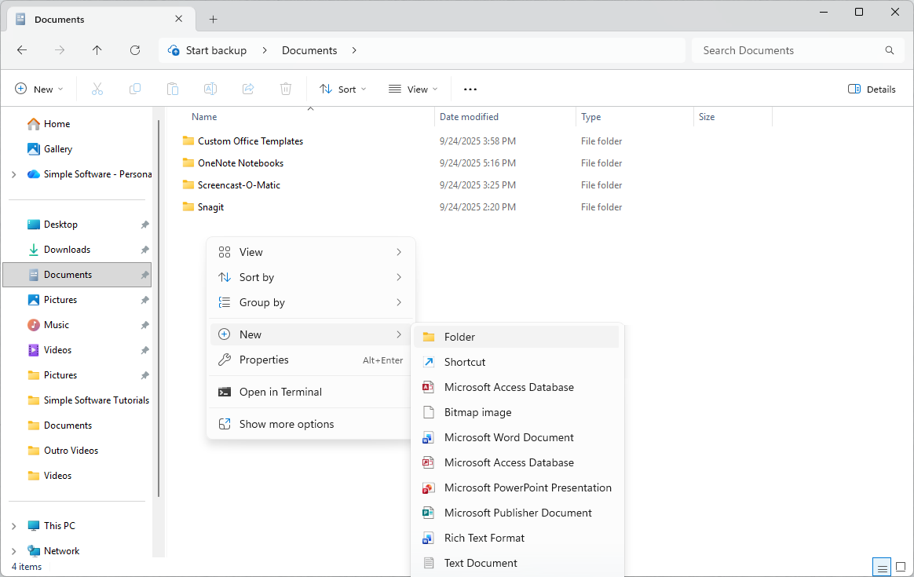Screen dimensions: 914x577
Task: Click chevron after Documents in address bar
Action: (x=354, y=50)
